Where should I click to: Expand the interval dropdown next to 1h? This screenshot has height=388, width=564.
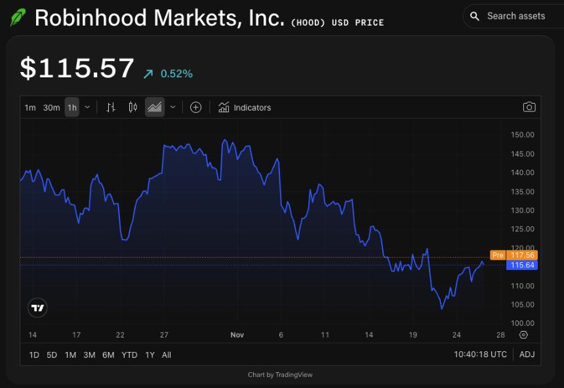(88, 107)
